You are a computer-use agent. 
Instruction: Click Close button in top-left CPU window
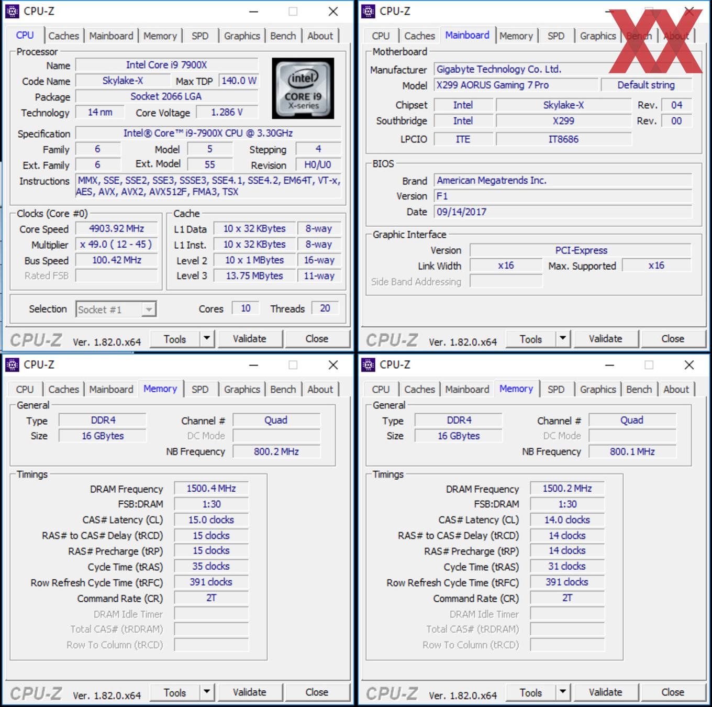[317, 339]
